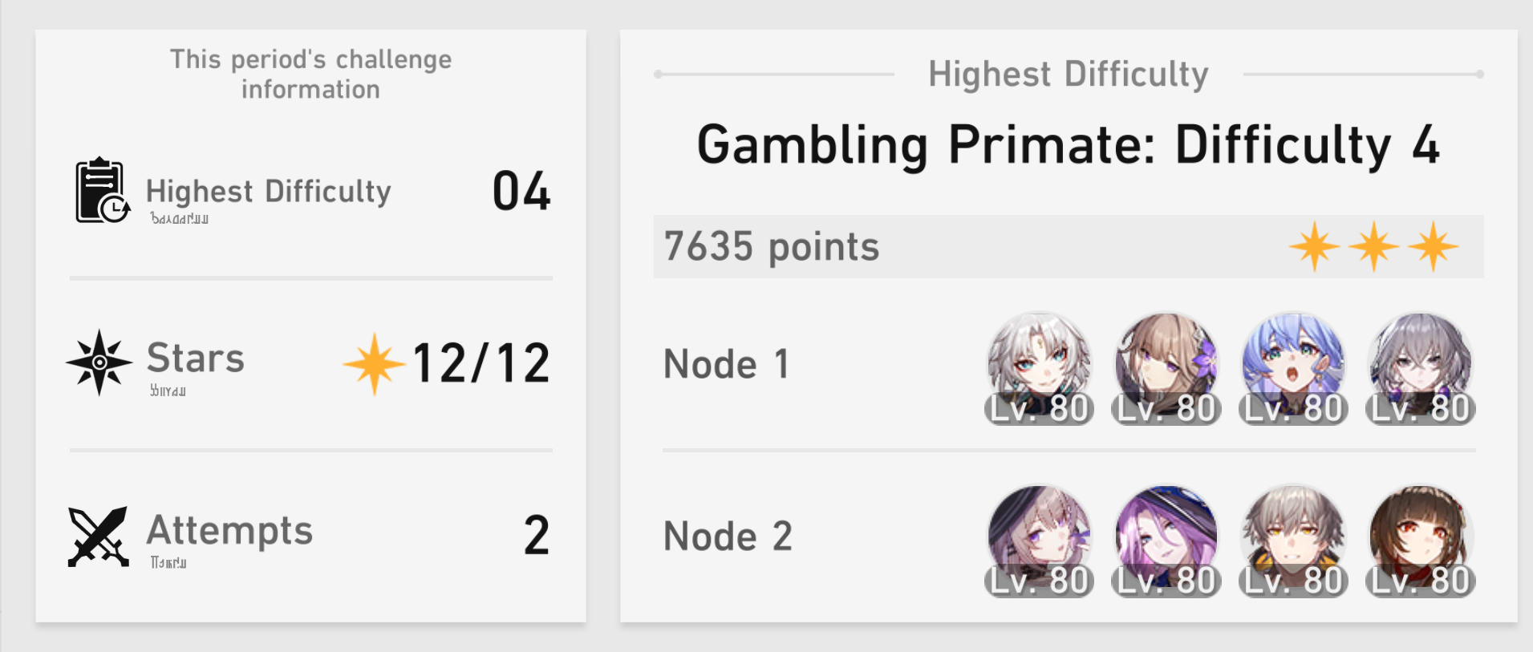Select the middle orange rating star
Viewport: 1533px width, 652px height.
point(1373,246)
